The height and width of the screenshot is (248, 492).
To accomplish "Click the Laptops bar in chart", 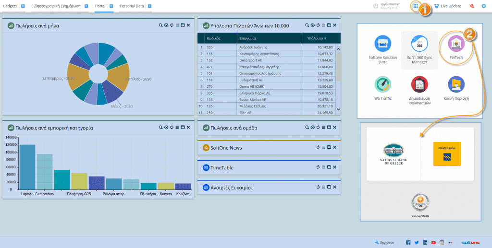I will pos(27,167).
